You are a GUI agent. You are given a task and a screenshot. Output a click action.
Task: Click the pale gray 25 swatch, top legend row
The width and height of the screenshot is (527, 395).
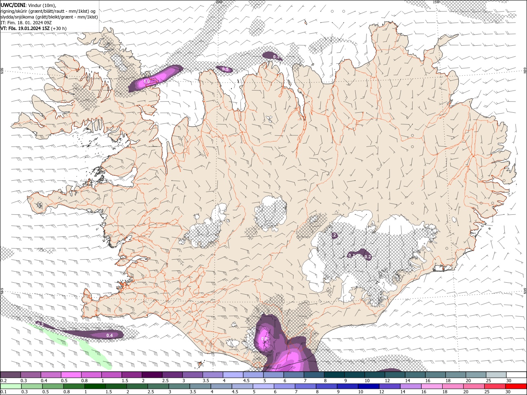(x=497, y=375)
